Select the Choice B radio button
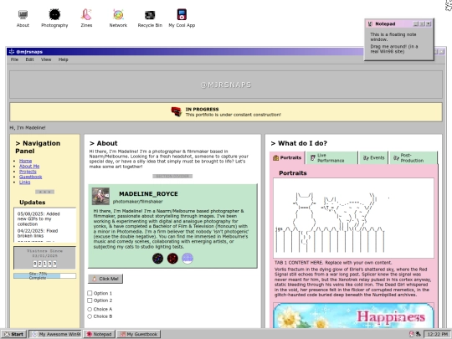 [x=90, y=316]
